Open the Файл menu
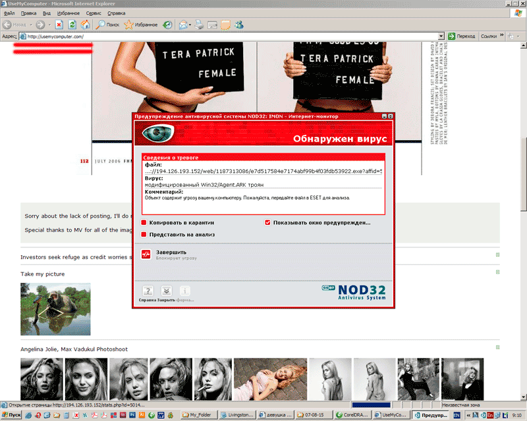The height and width of the screenshot is (421, 527). coord(9,13)
